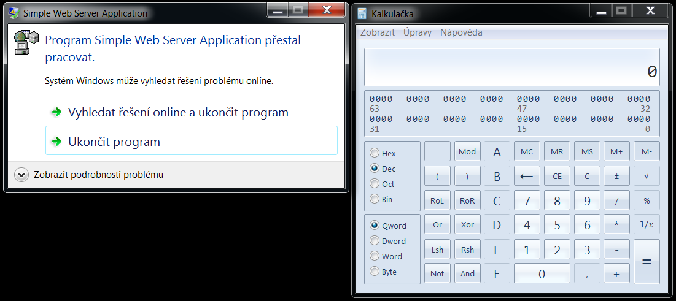Click the Not bitwise button
Image resolution: width=676 pixels, height=301 pixels.
click(437, 273)
